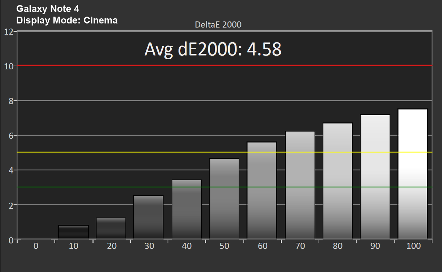Click the x-axis label 40
The image size is (442, 272).
[x=187, y=246]
